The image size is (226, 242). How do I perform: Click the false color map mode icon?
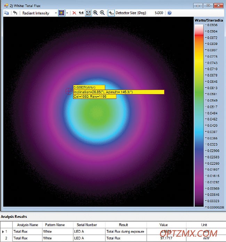(x=62, y=13)
